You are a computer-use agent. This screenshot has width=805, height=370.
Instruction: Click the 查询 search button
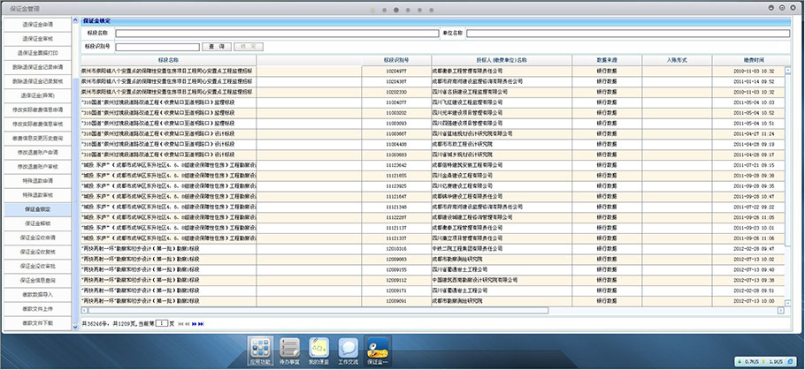click(217, 47)
